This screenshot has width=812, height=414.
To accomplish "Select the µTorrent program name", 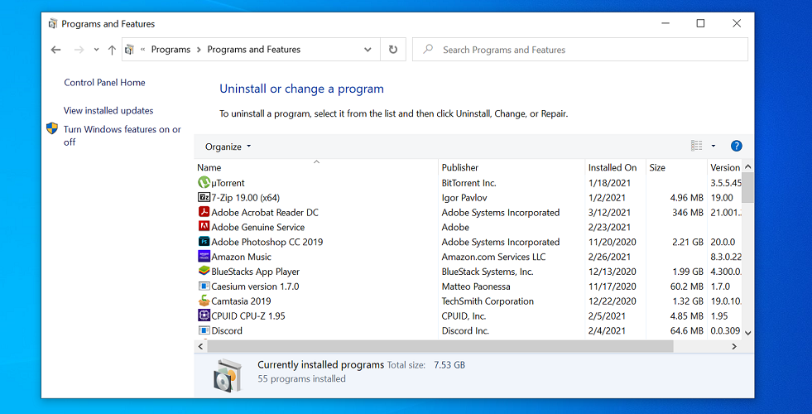I will click(x=228, y=183).
